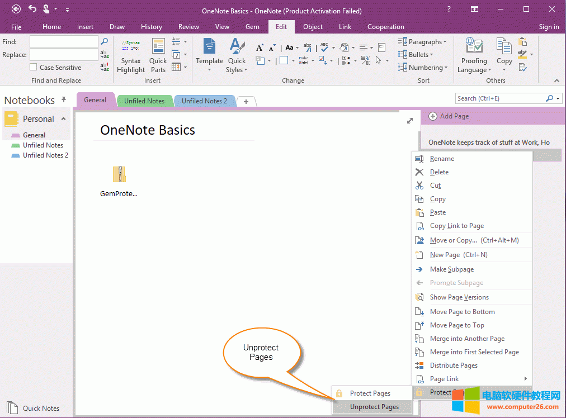Pin the Notebooks pane
The height and width of the screenshot is (418, 566).
[64, 99]
